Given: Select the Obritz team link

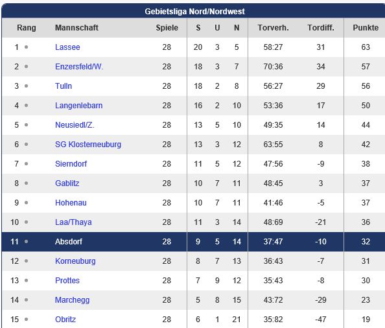Looking at the screenshot, I should tap(65, 320).
